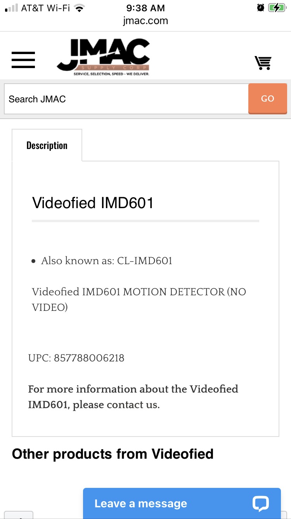Tap the Wi-Fi status icon

point(80,8)
